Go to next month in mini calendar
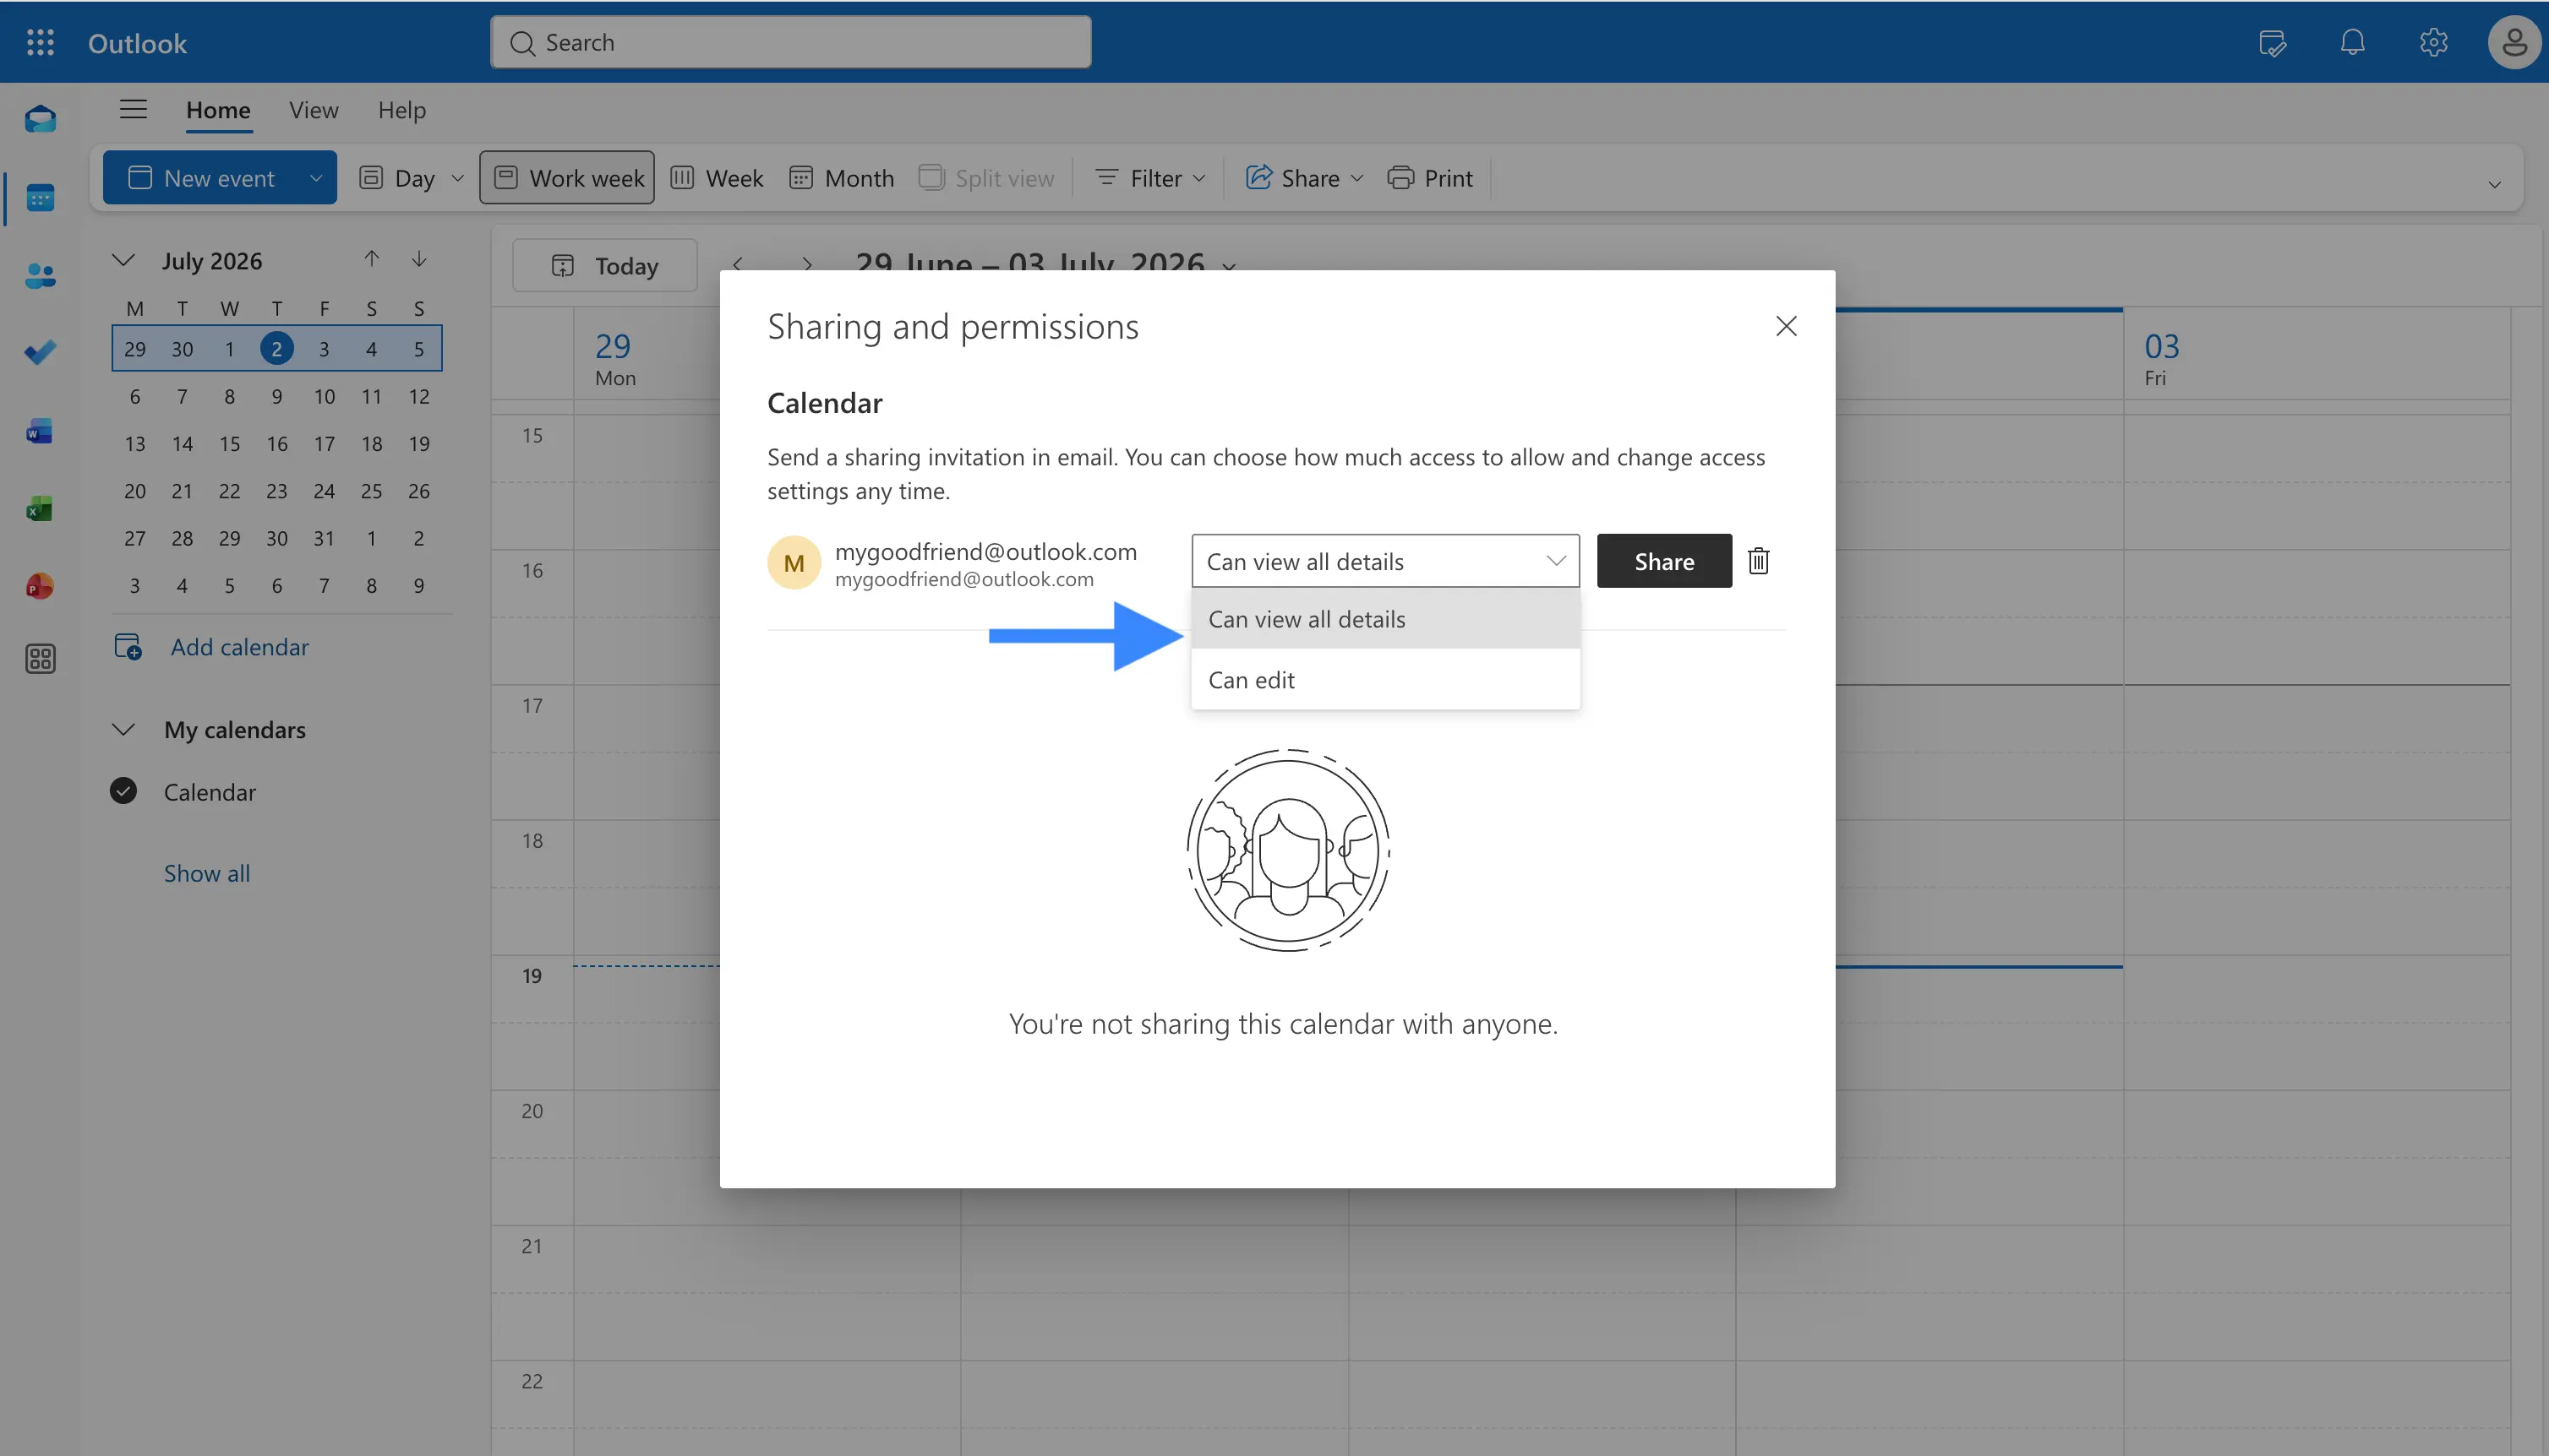The width and height of the screenshot is (2549, 1456). 419,259
